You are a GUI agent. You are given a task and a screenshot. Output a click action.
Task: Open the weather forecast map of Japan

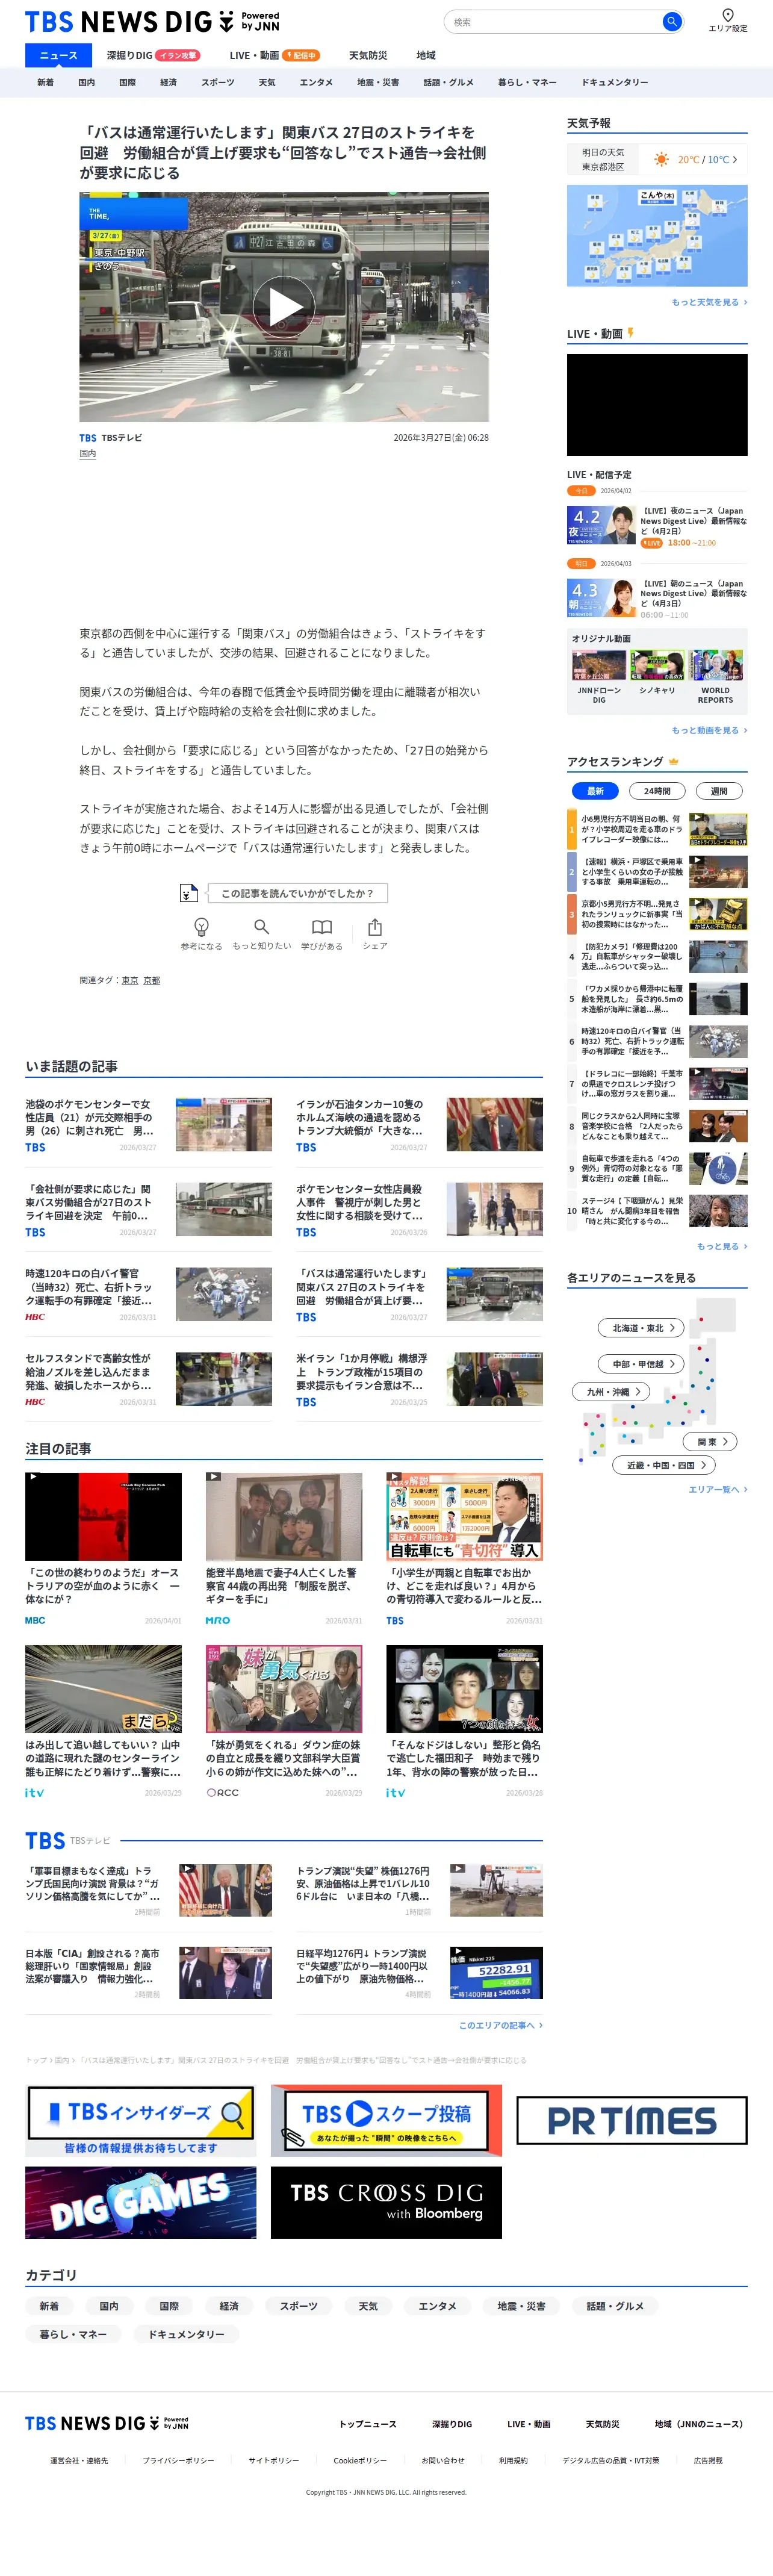[657, 236]
